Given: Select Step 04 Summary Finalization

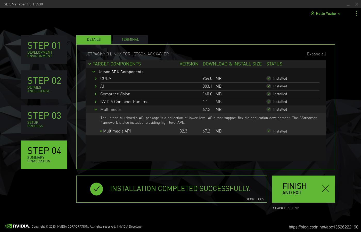Looking at the screenshot, I should coord(44,155).
